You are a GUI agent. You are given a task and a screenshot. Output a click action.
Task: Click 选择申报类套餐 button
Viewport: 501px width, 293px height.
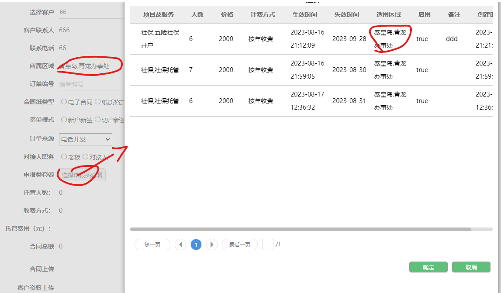coord(82,175)
